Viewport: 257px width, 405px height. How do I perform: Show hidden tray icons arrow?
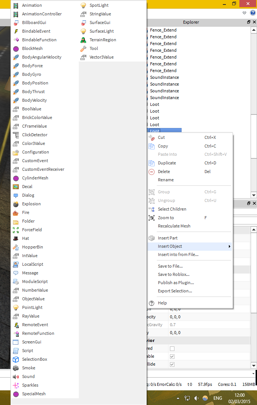point(178,399)
